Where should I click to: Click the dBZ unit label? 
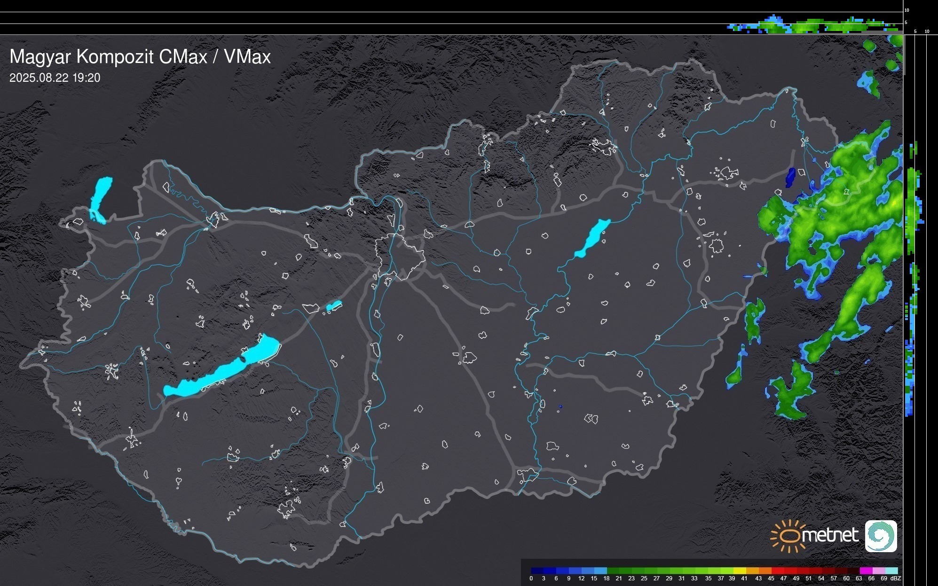tap(896, 578)
